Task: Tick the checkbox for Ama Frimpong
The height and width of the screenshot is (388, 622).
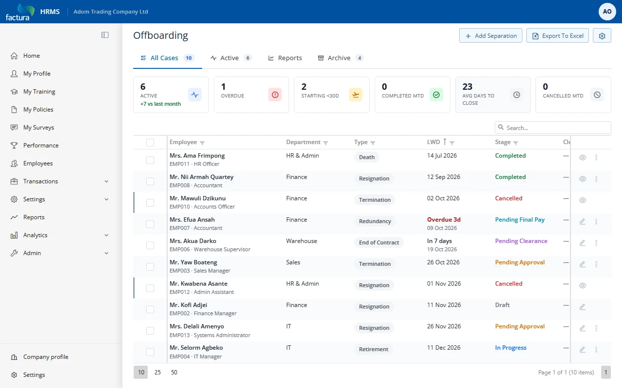Action: [150, 160]
